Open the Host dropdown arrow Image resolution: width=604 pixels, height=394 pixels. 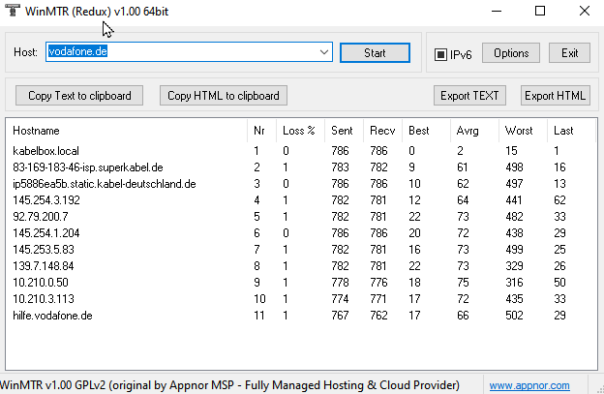324,52
